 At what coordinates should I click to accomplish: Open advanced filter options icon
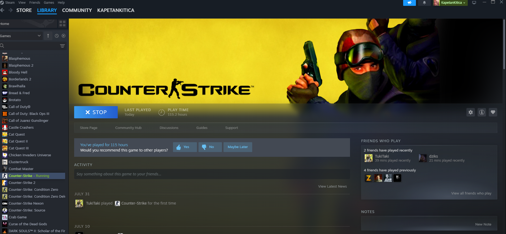tap(62, 46)
